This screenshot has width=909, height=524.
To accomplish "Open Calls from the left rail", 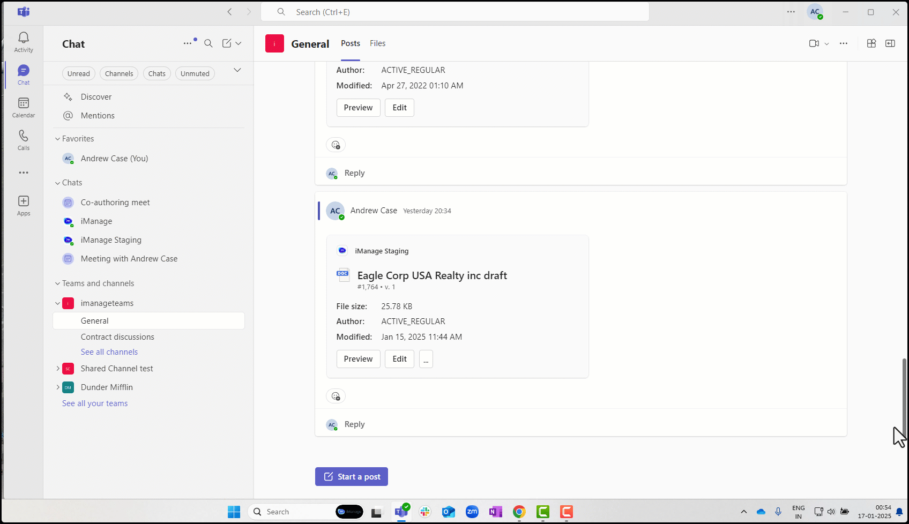I will 23,139.
